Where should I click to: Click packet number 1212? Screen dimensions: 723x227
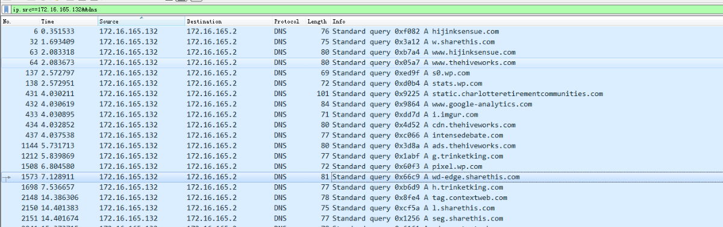(30, 156)
